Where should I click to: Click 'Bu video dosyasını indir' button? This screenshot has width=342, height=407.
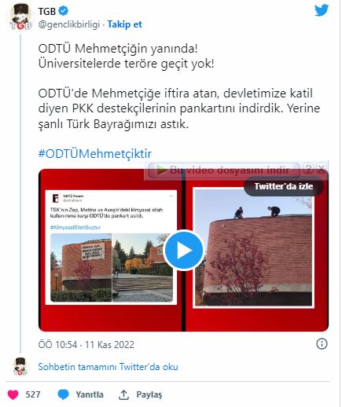[224, 170]
